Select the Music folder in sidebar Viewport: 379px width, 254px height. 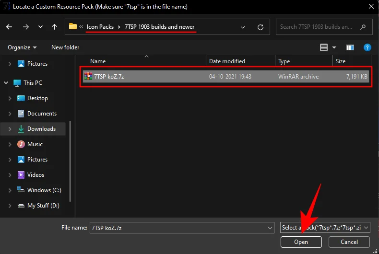click(x=35, y=144)
